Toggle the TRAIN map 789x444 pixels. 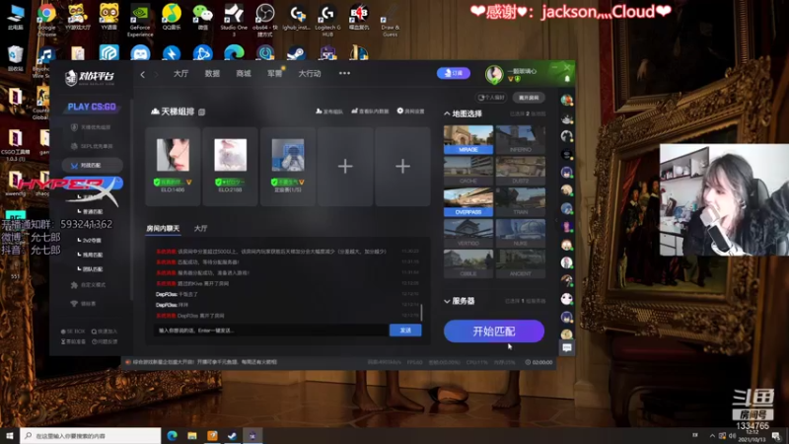coord(521,202)
